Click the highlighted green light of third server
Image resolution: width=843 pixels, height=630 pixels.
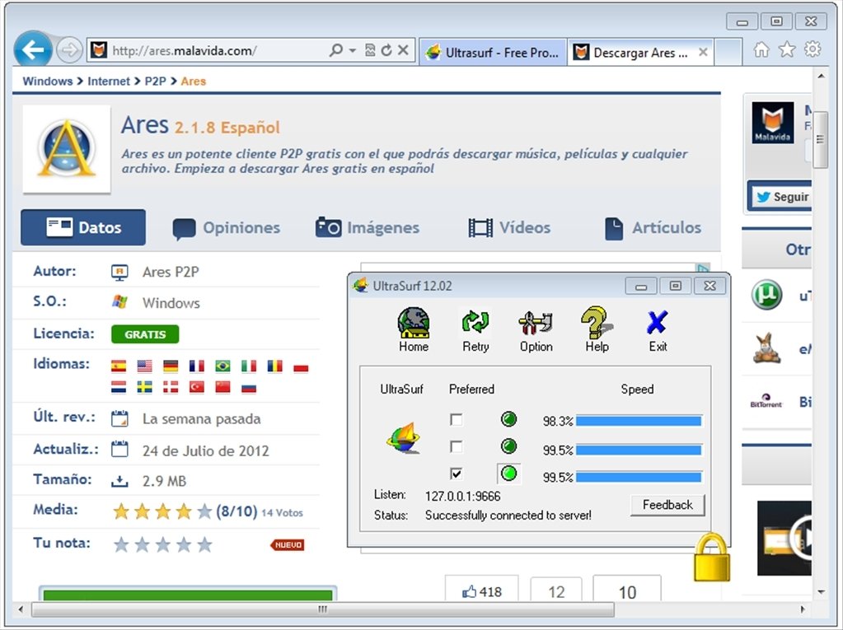[508, 474]
